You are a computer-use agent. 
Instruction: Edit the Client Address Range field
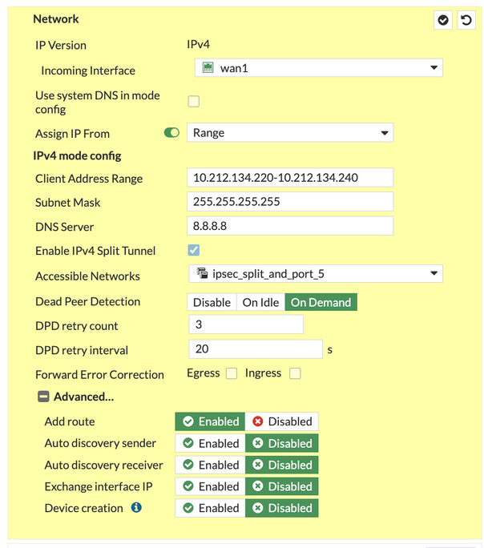(290, 178)
